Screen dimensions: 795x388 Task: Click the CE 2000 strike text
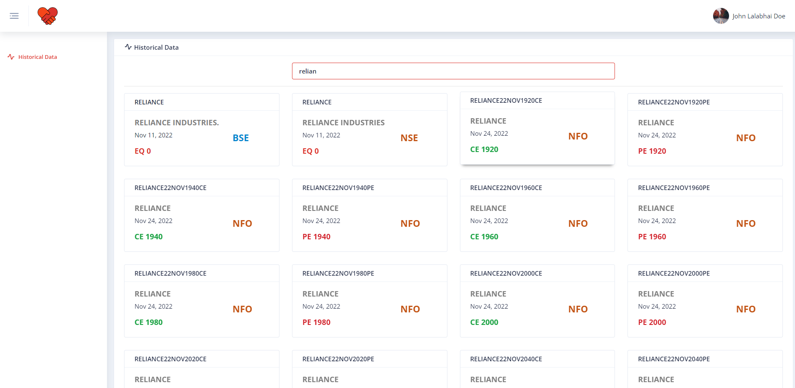484,322
